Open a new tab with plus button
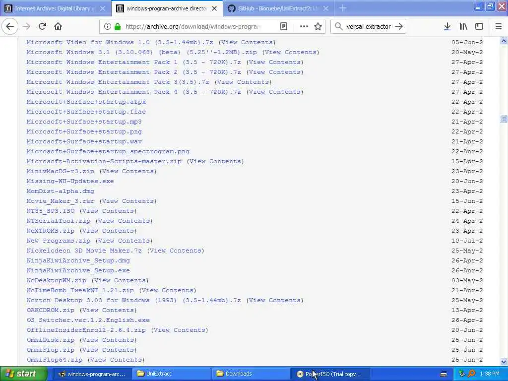Image resolution: width=508 pixels, height=381 pixels. point(343,8)
